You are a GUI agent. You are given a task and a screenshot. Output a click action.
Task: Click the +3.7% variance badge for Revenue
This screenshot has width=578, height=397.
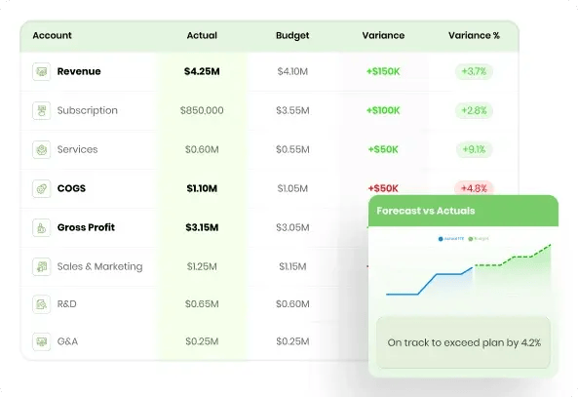(x=474, y=71)
